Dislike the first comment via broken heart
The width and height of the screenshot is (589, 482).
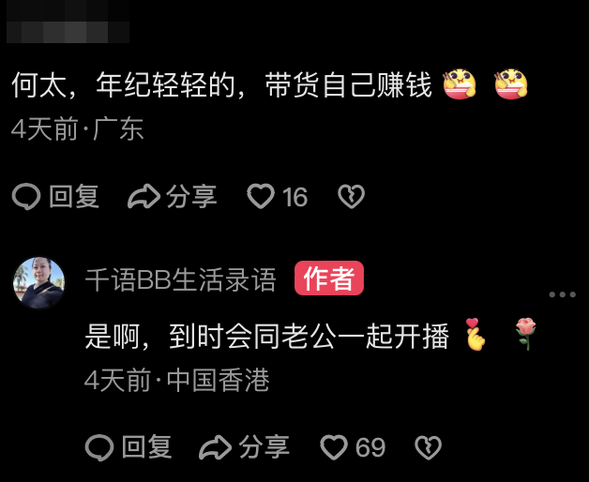(x=351, y=197)
